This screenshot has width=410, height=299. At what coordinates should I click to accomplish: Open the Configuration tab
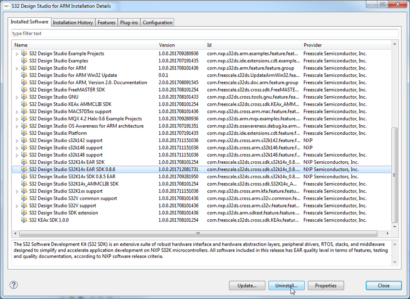click(x=158, y=23)
